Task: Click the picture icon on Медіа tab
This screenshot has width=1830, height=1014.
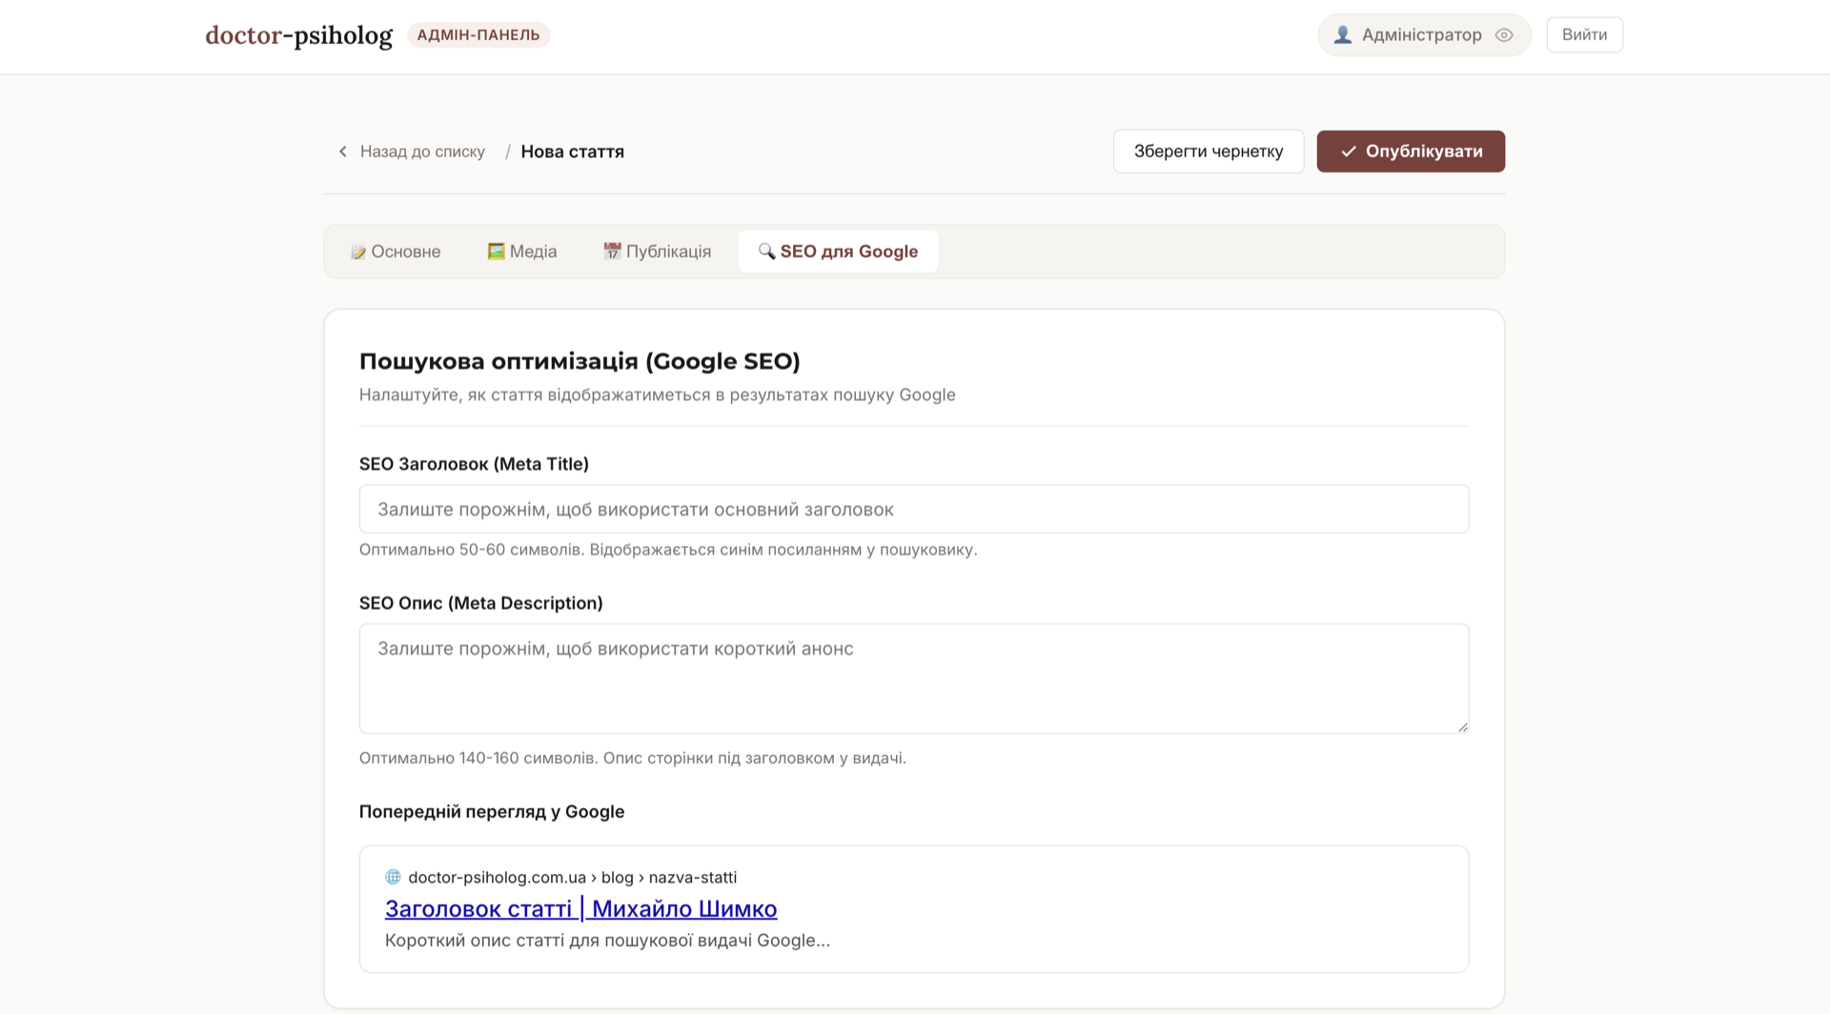Action: pos(496,251)
